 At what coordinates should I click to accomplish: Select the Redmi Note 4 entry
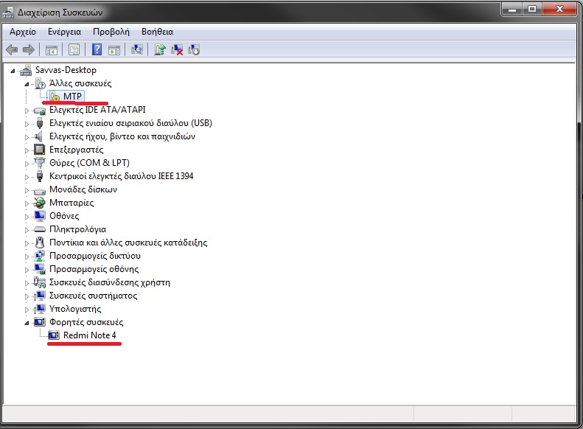90,335
